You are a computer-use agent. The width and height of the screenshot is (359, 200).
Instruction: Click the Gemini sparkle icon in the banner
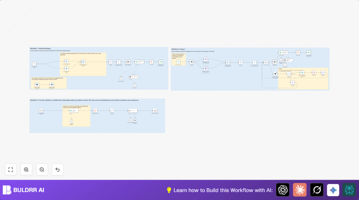[x=333, y=190]
